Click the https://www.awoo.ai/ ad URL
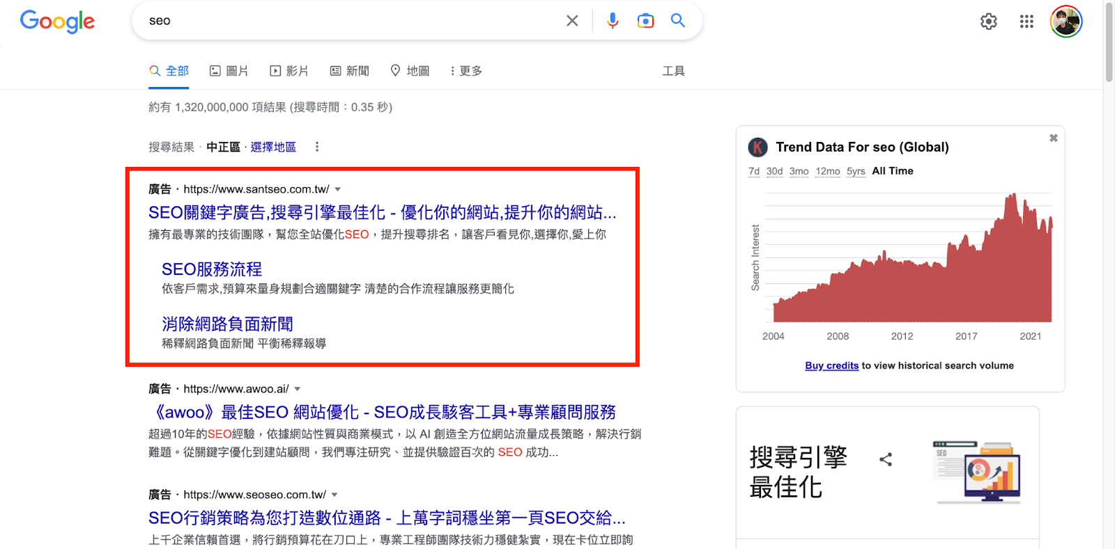This screenshot has width=1115, height=549. point(236,389)
